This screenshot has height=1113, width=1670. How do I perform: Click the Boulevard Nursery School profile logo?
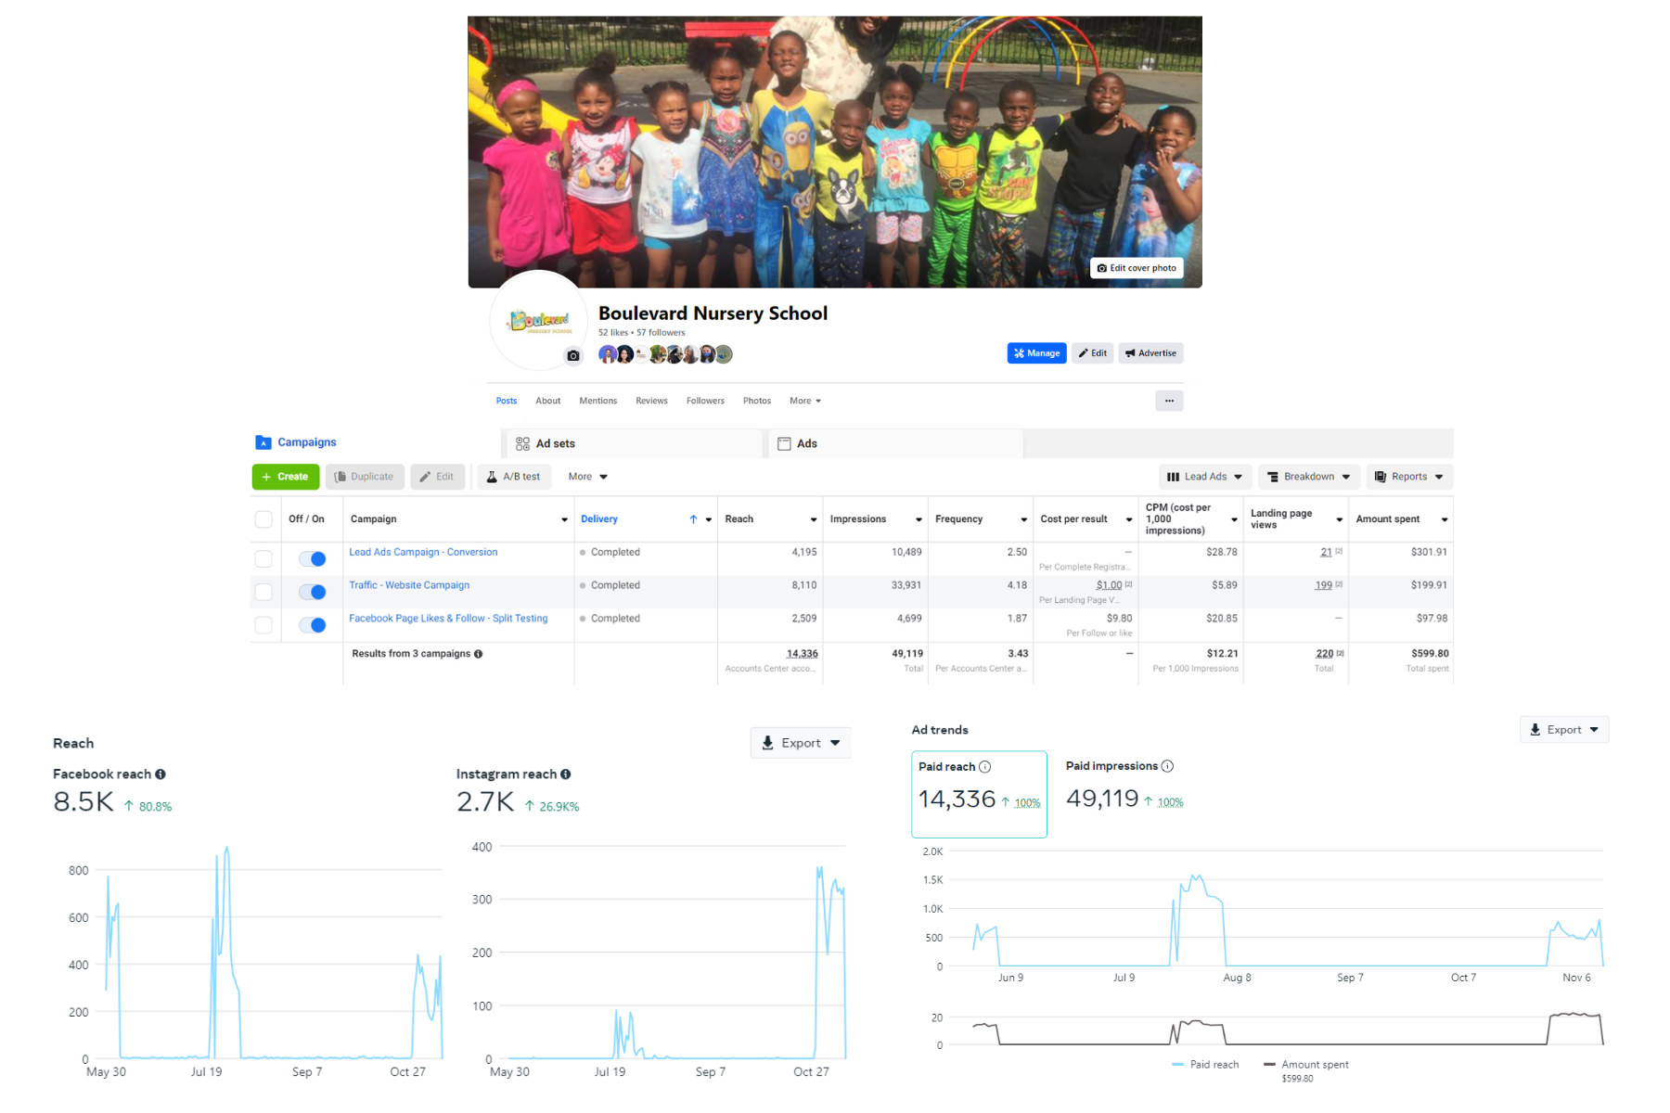pos(538,322)
